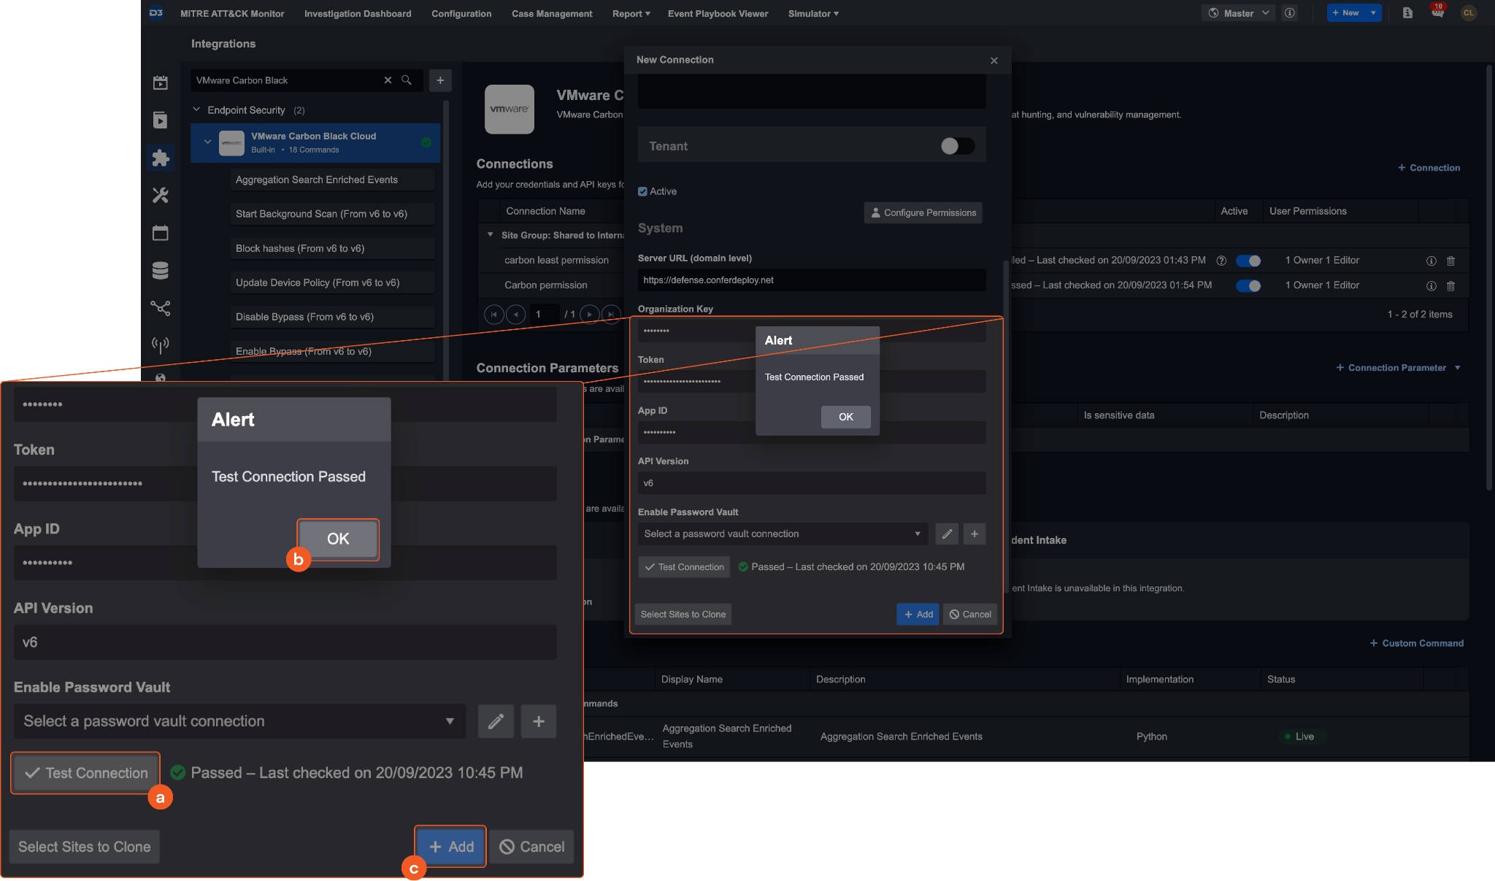The height and width of the screenshot is (881, 1495).
Task: Open the Connection Parameter dropdown arrow
Action: [x=1458, y=368]
